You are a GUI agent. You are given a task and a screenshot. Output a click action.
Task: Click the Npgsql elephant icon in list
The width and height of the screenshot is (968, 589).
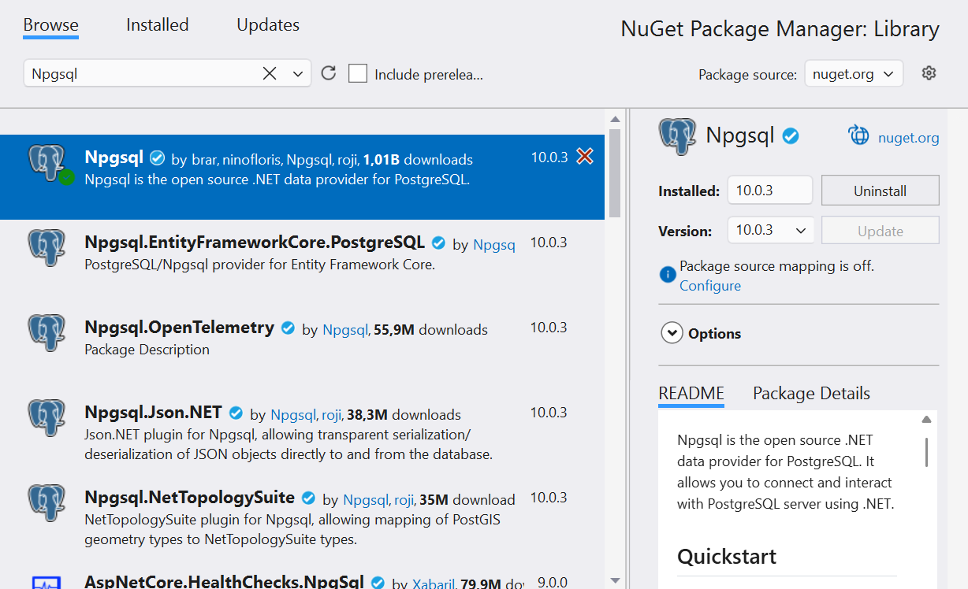pyautogui.click(x=47, y=162)
